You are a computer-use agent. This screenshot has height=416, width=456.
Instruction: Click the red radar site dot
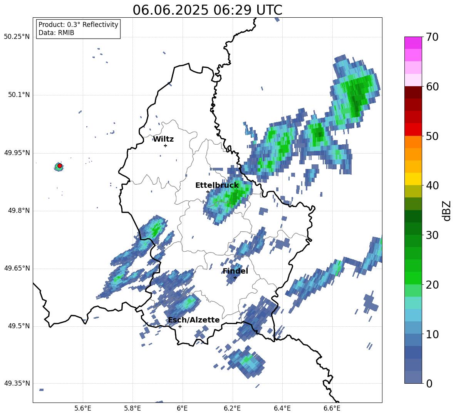pyautogui.click(x=60, y=166)
